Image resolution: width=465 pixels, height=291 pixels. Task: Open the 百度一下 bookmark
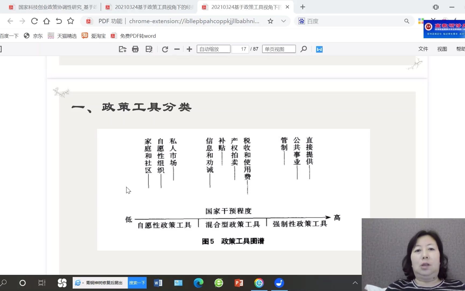(x=9, y=36)
